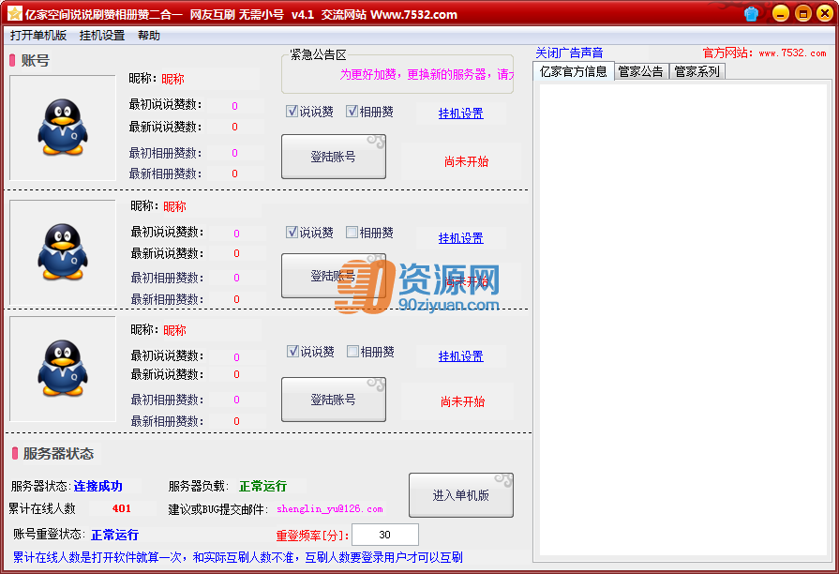The height and width of the screenshot is (574, 839).
Task: Open the 打开单机版 menu
Action: tap(38, 36)
